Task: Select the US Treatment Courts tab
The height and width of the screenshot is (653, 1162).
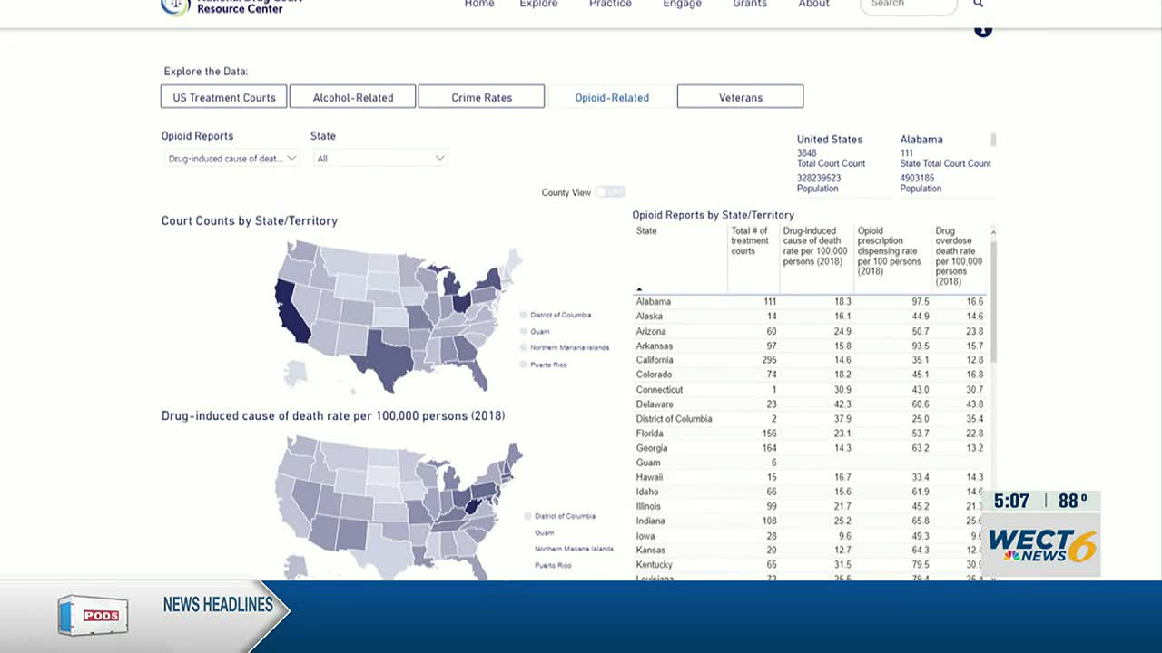Action: coord(224,97)
